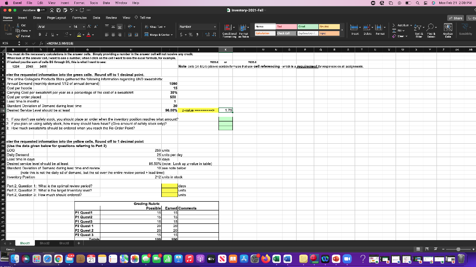Open Conditional Formatting

point(230,31)
